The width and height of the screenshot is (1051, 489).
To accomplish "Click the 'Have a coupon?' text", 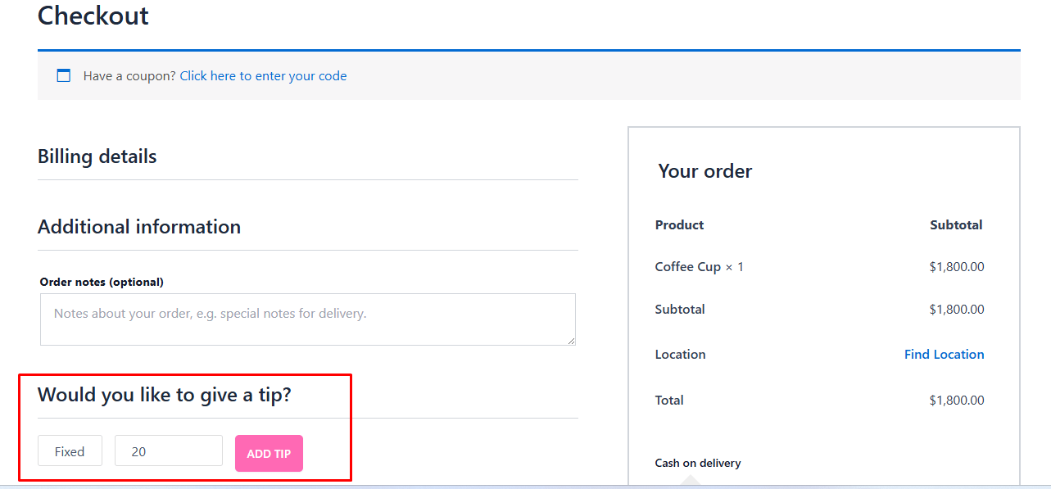I will point(129,76).
